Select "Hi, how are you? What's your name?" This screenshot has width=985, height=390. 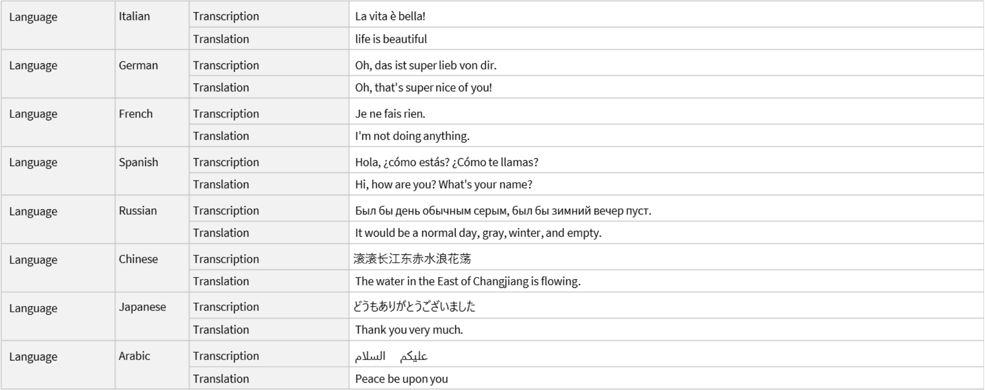coord(443,185)
